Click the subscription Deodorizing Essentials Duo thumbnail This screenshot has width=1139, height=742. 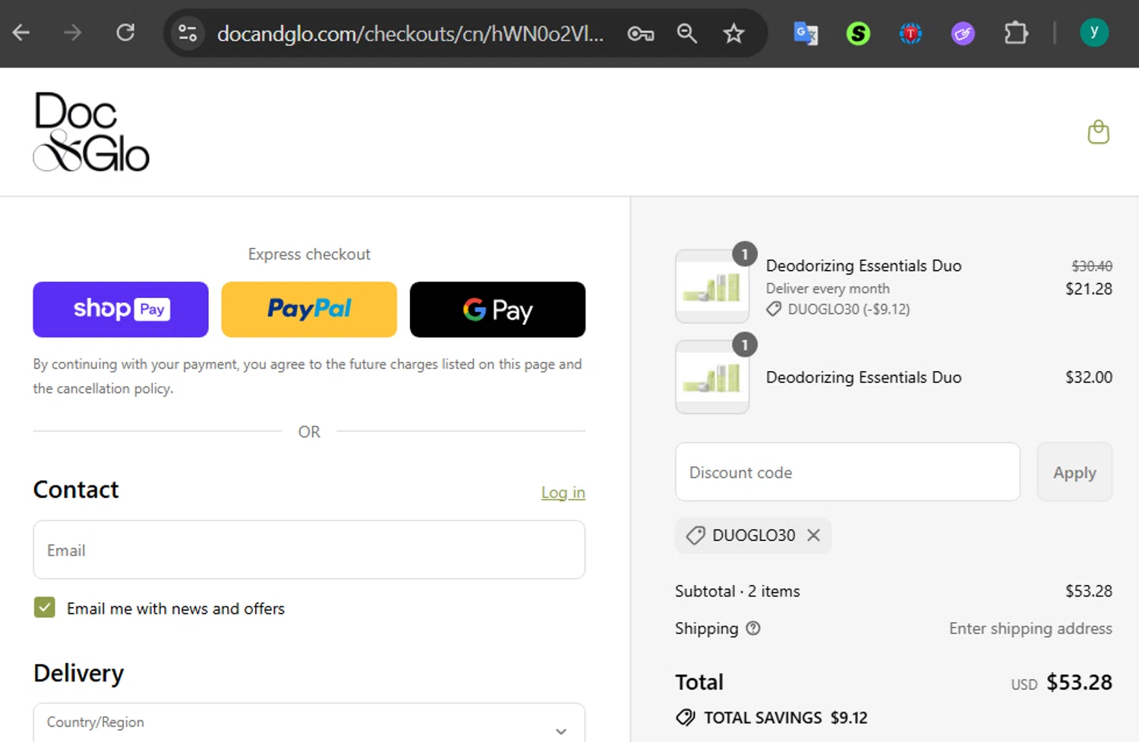coord(712,286)
